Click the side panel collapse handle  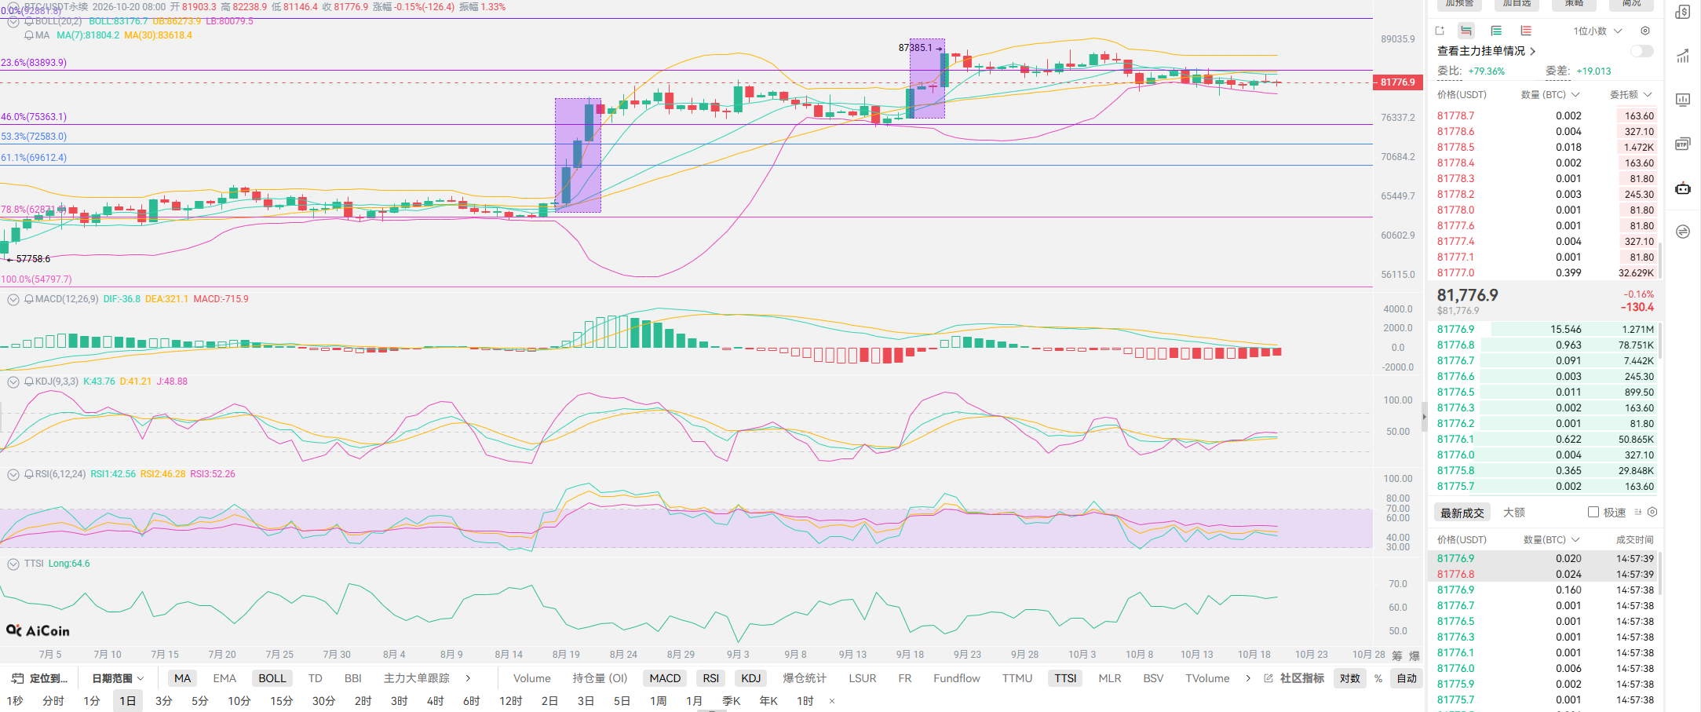click(1424, 417)
